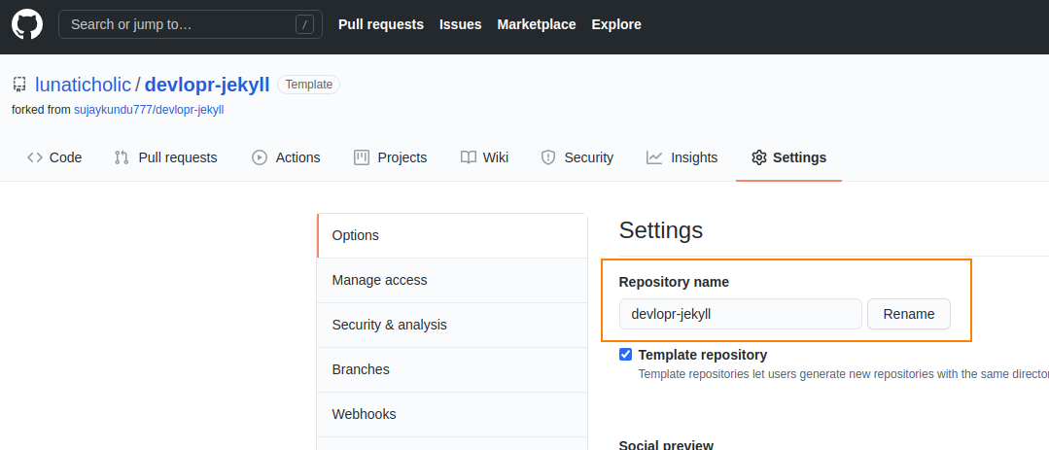
Task: Open the devlopr-jekyll repository title link
Action: [207, 85]
